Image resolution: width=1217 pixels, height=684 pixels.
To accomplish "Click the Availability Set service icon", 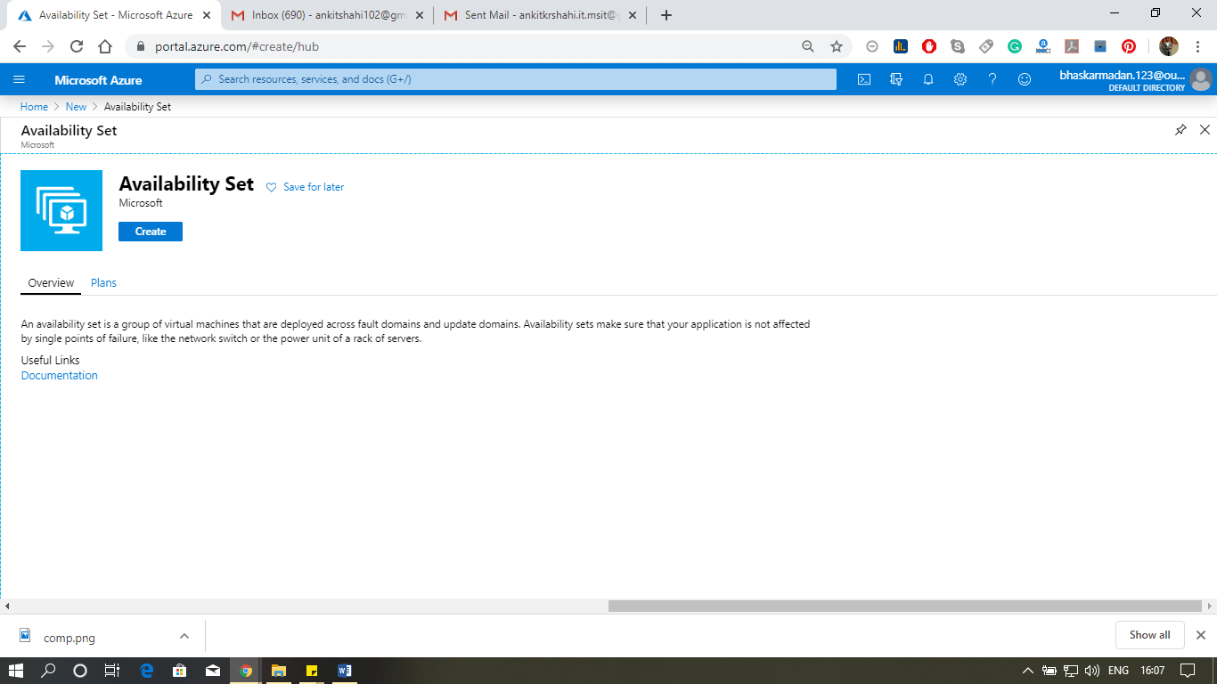I will [x=61, y=211].
